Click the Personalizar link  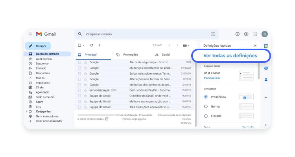(x=212, y=78)
